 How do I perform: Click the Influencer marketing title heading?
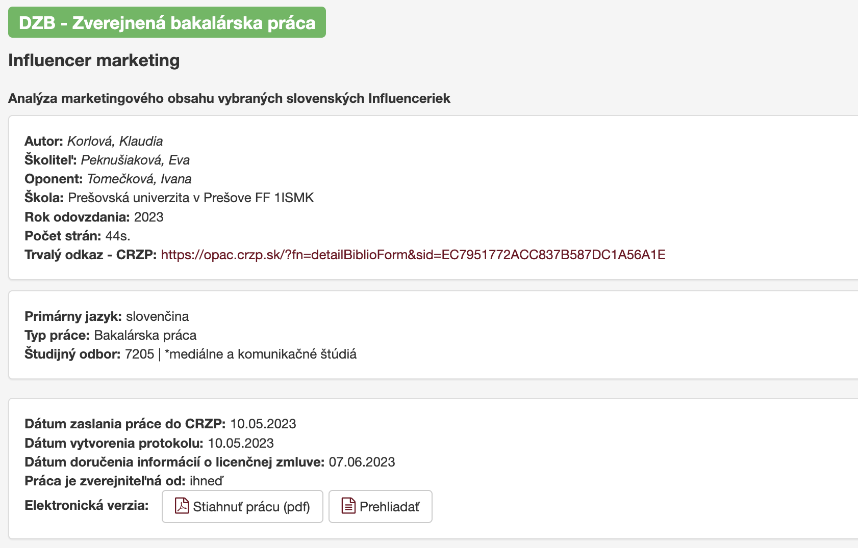coord(94,60)
